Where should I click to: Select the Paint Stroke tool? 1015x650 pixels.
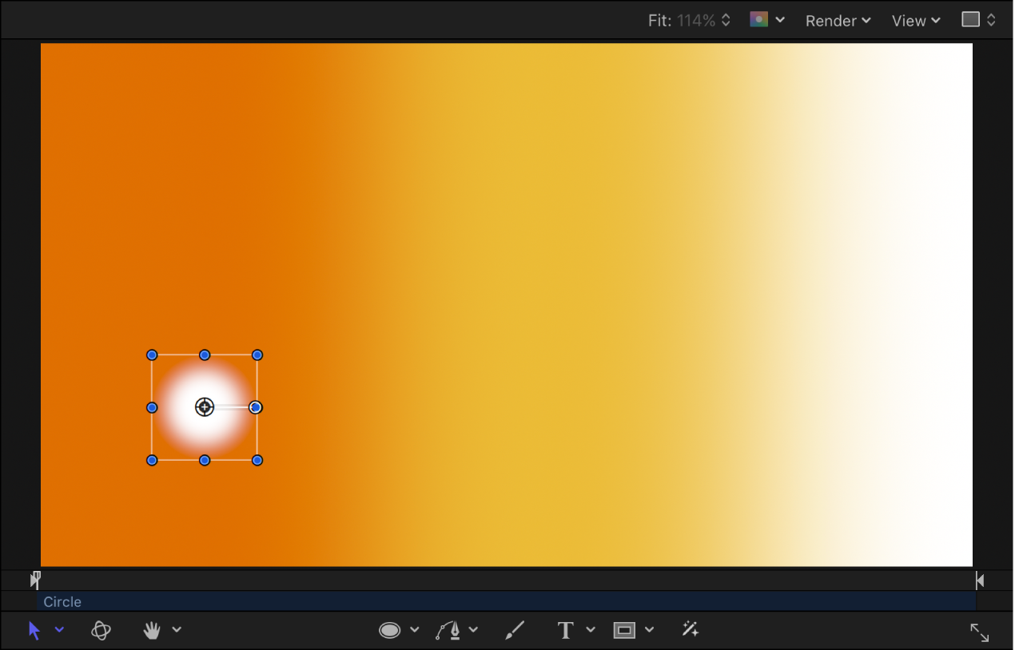click(514, 630)
